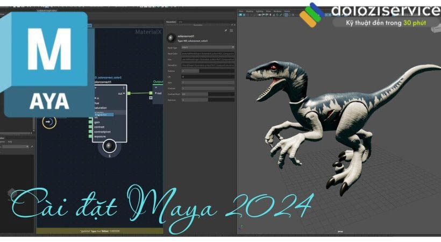Screen dimensions: 441x242
Task: Open the Node Type dropdown
Action: [207, 47]
